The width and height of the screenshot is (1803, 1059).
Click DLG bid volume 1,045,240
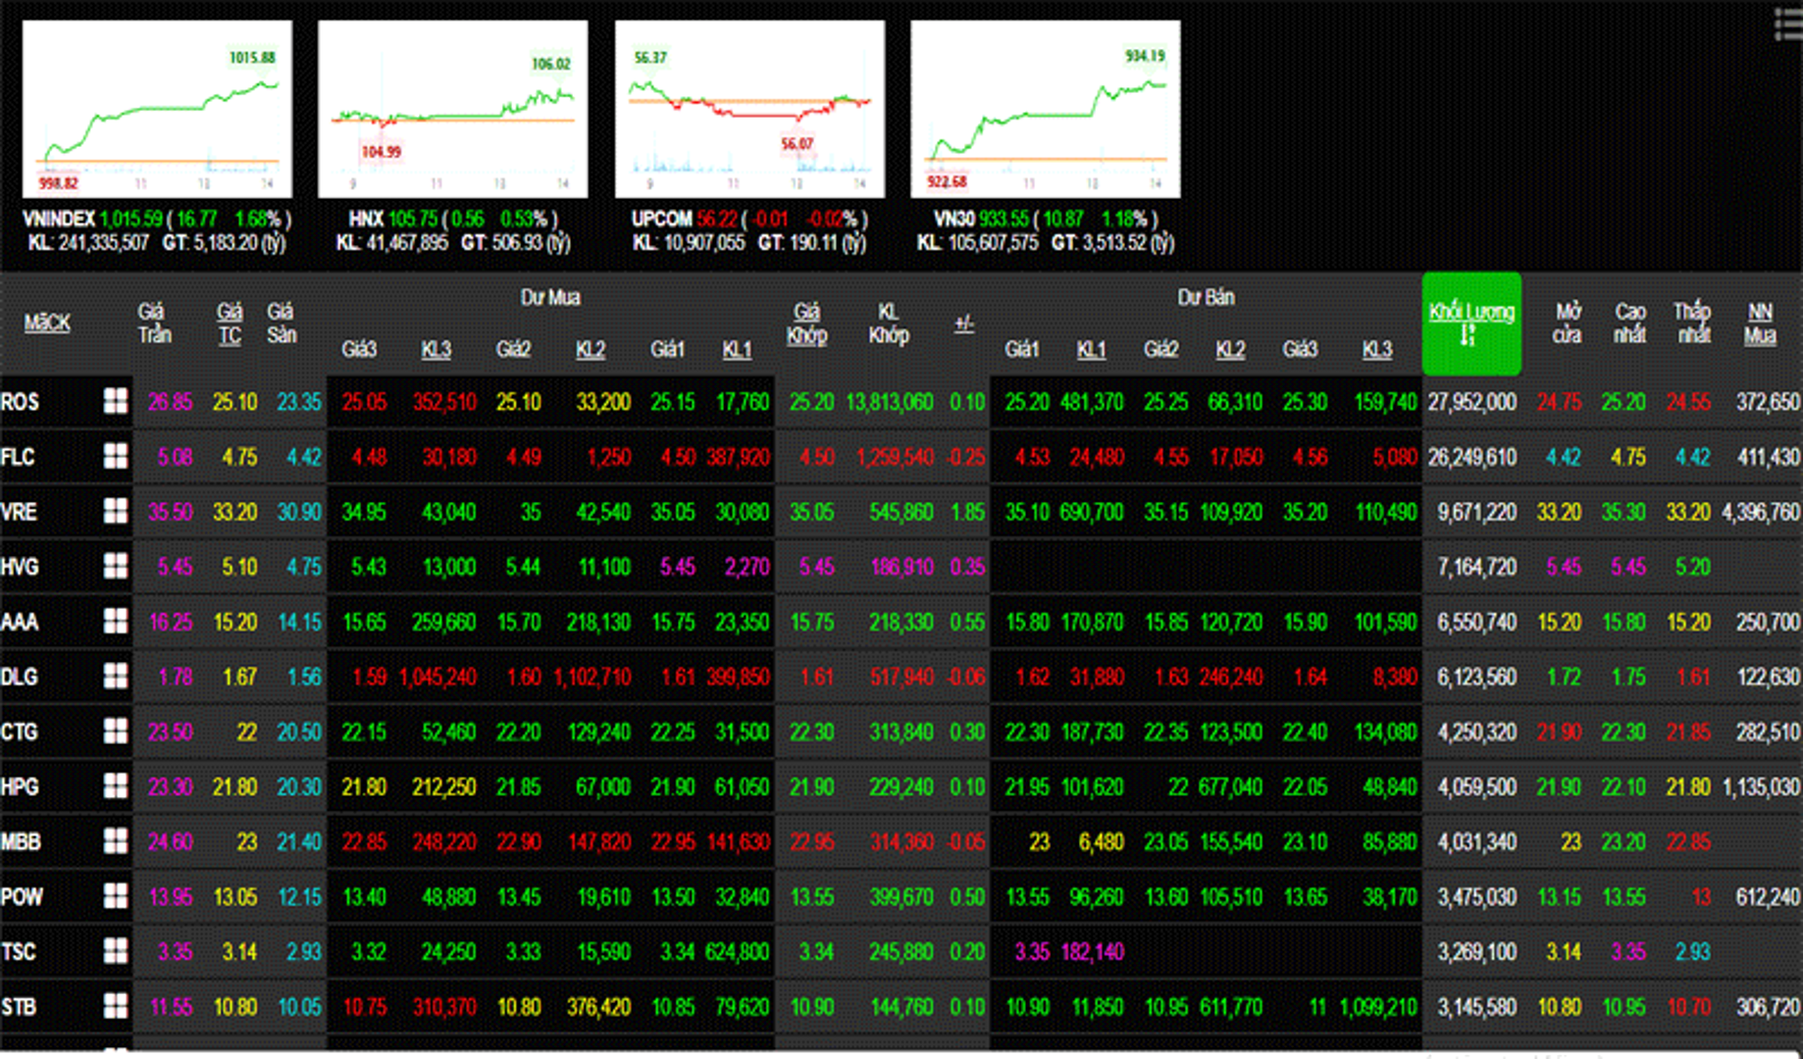click(x=438, y=677)
